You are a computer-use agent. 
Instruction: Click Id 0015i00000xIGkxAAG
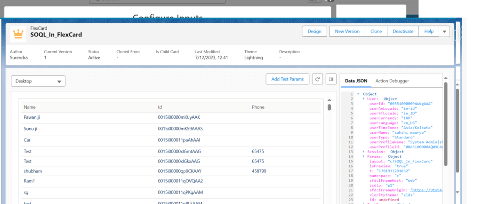179,161
